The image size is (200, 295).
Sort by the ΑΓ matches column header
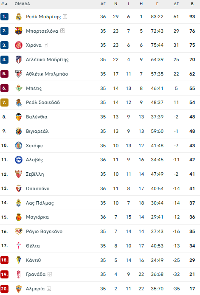pyautogui.click(x=103, y=4)
